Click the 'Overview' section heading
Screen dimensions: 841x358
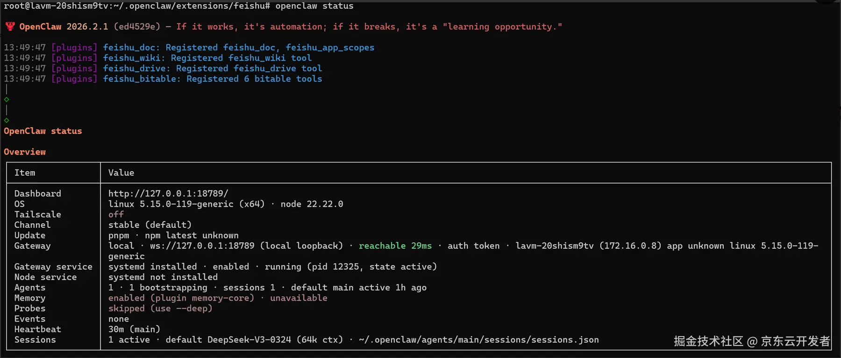(25, 152)
